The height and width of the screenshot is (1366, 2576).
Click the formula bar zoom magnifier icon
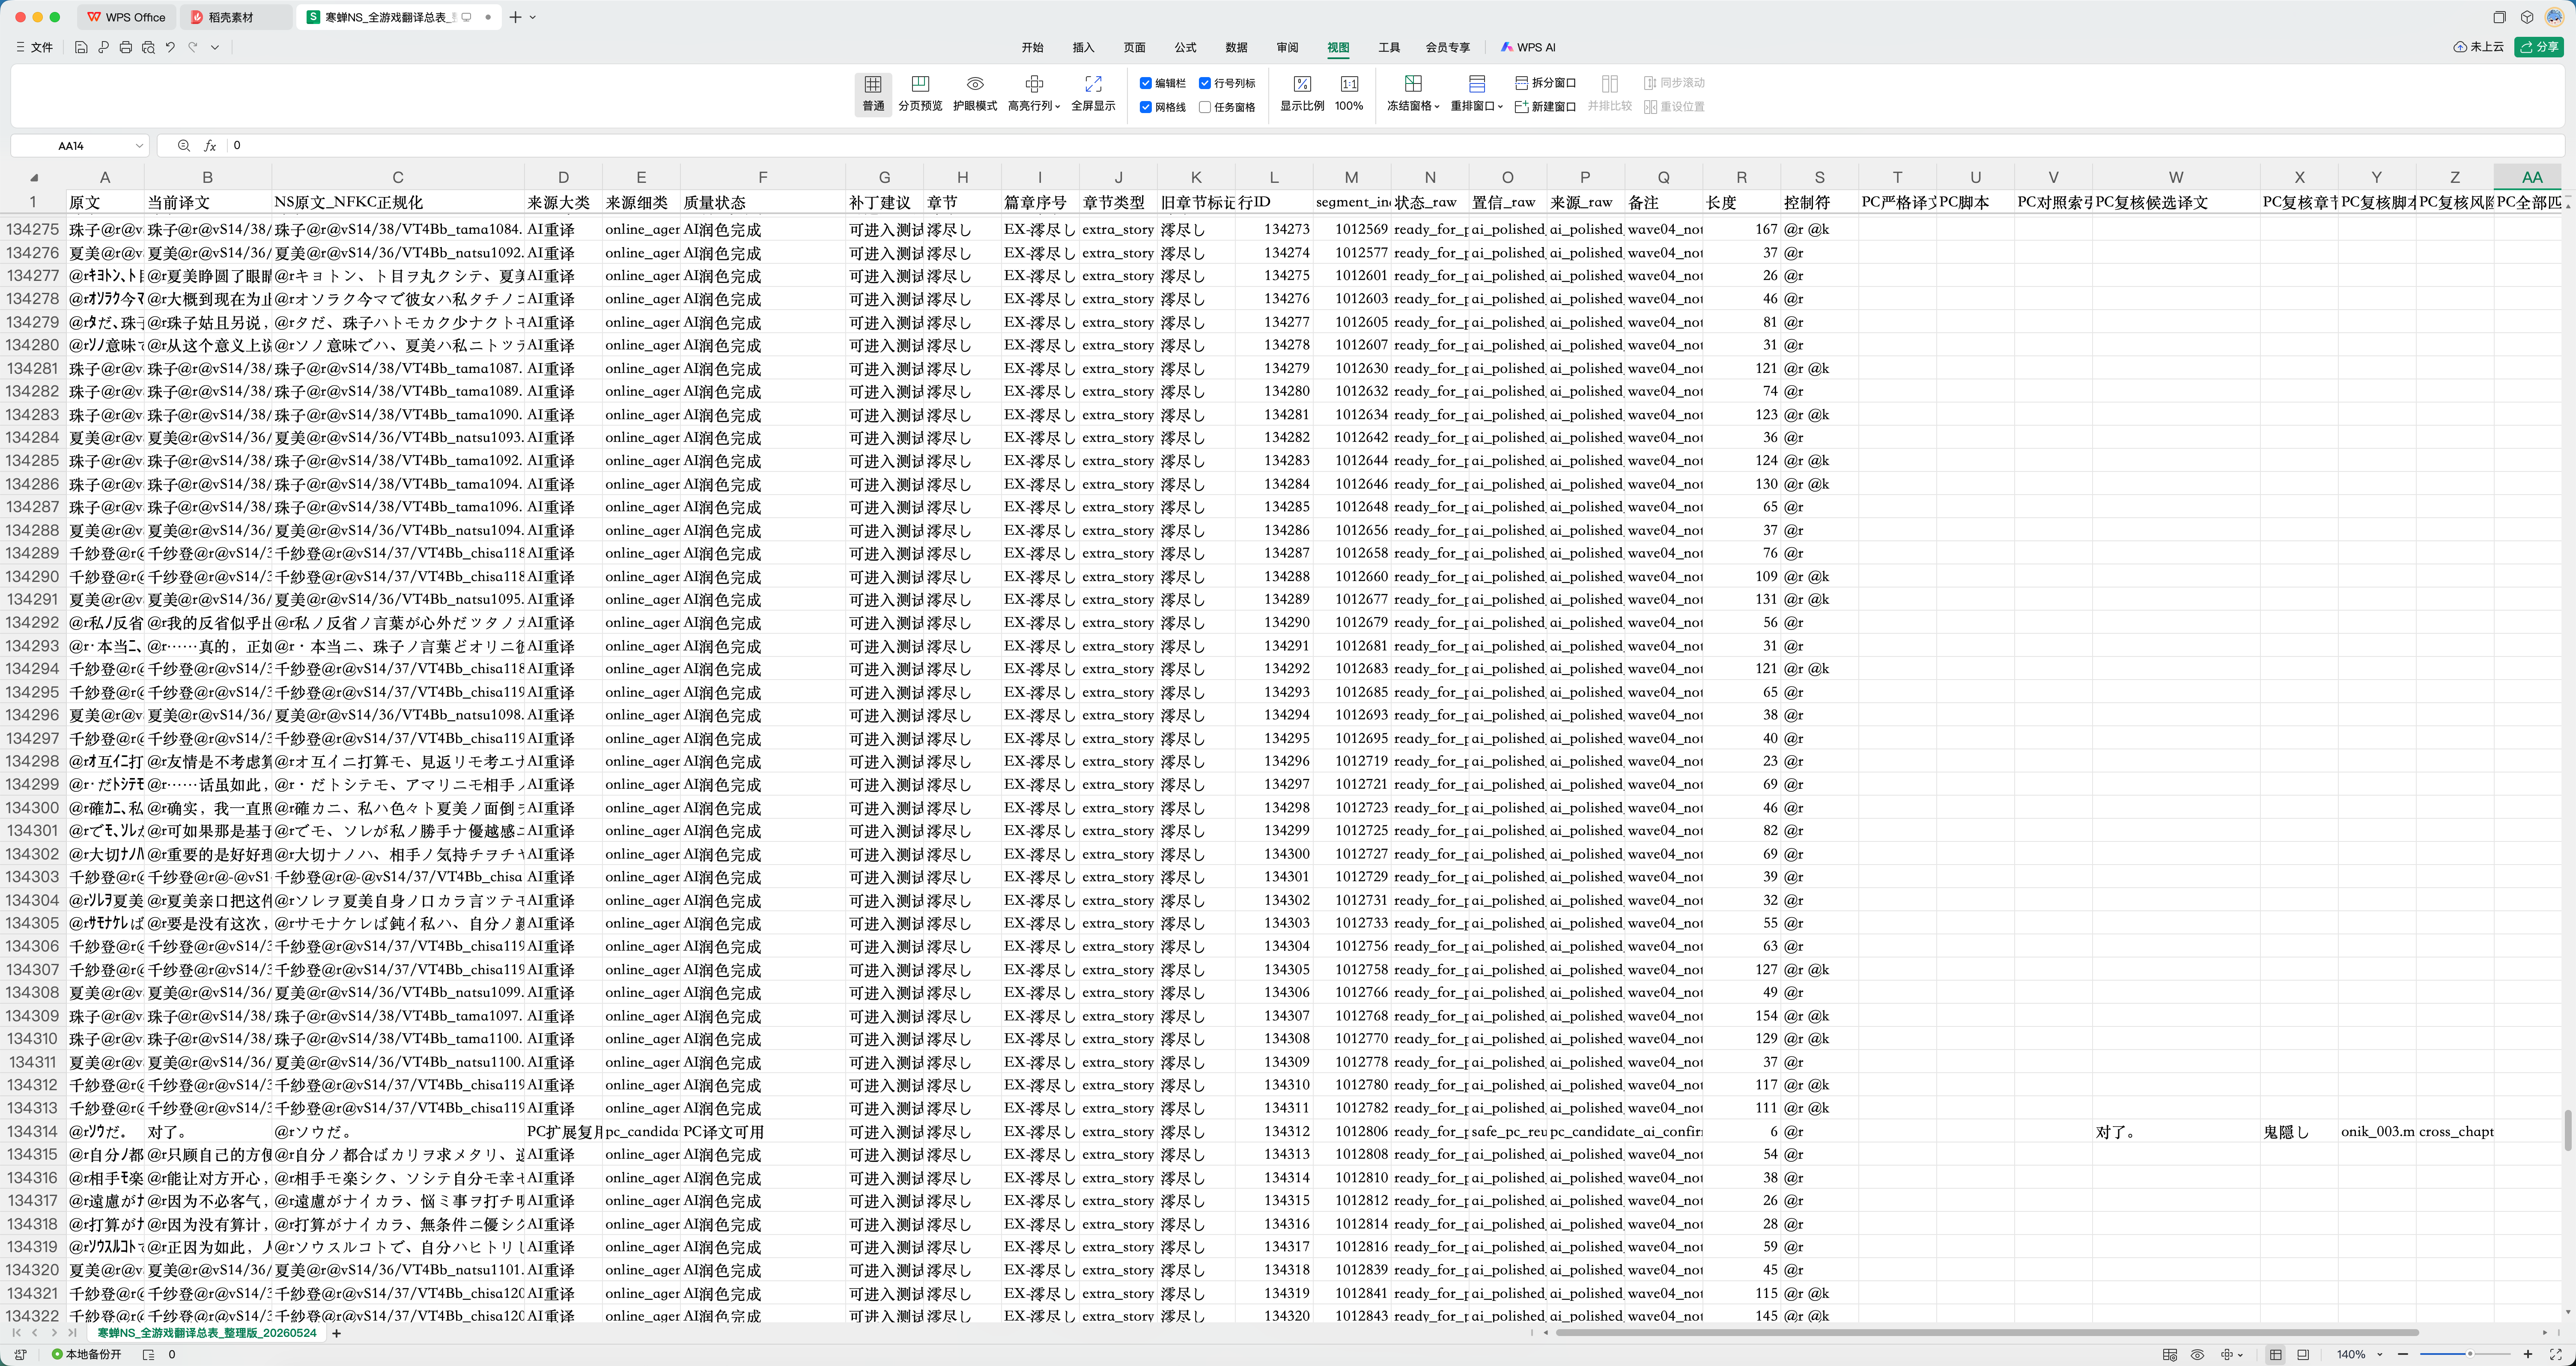pos(184,146)
